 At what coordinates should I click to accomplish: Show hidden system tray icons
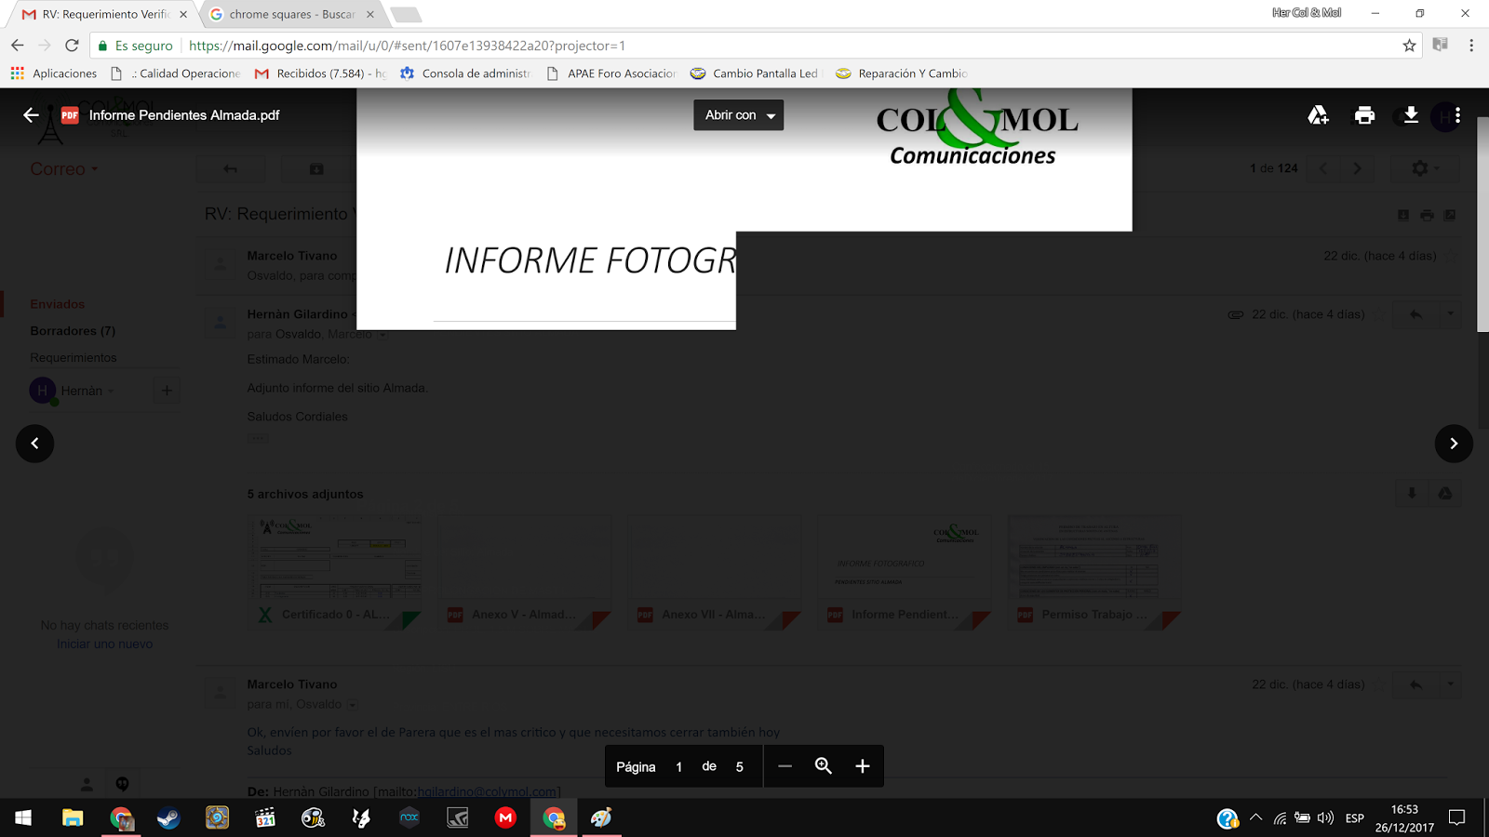pyautogui.click(x=1255, y=817)
